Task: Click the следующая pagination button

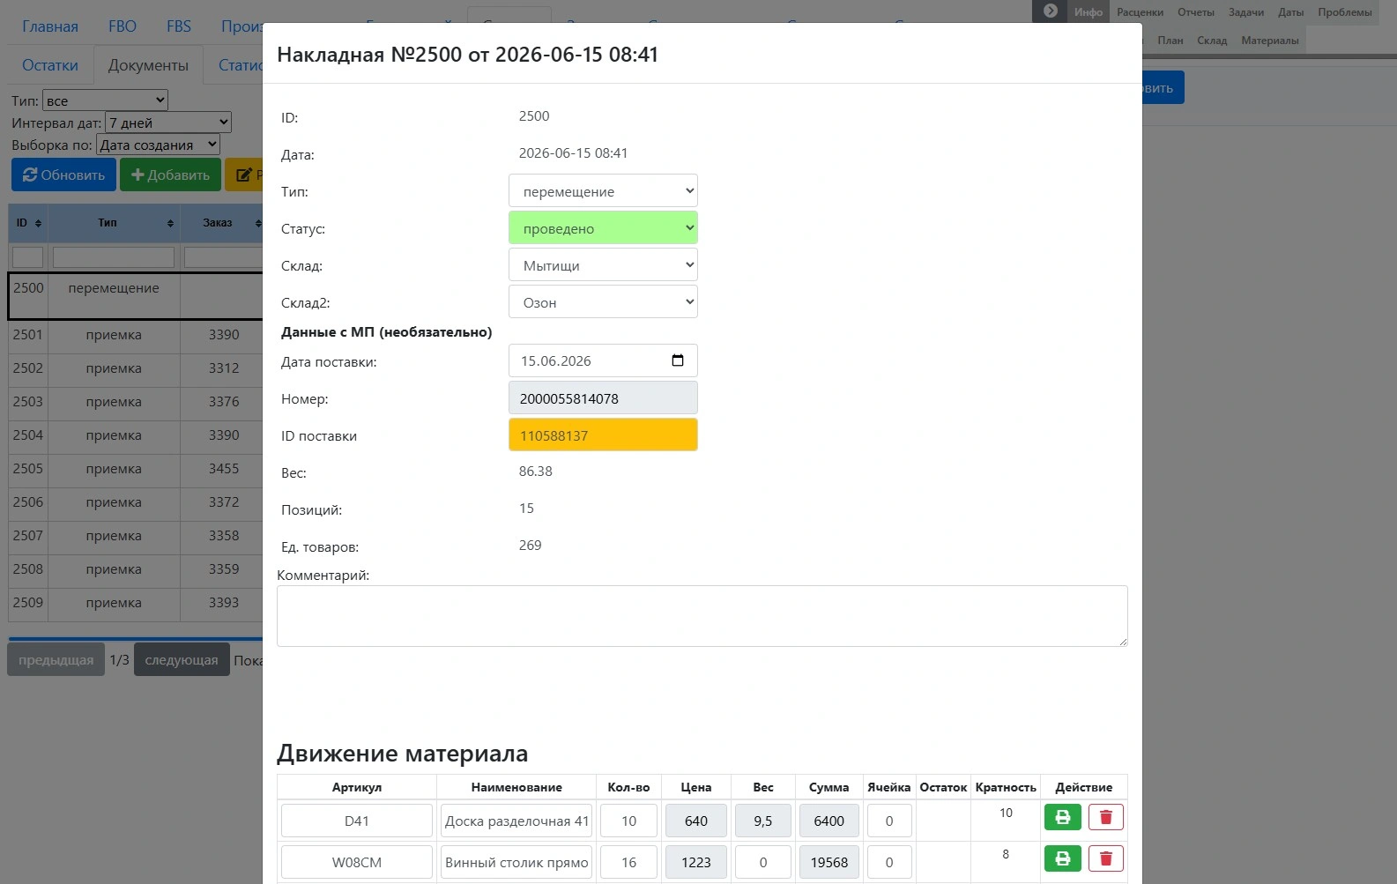Action: coord(182,660)
